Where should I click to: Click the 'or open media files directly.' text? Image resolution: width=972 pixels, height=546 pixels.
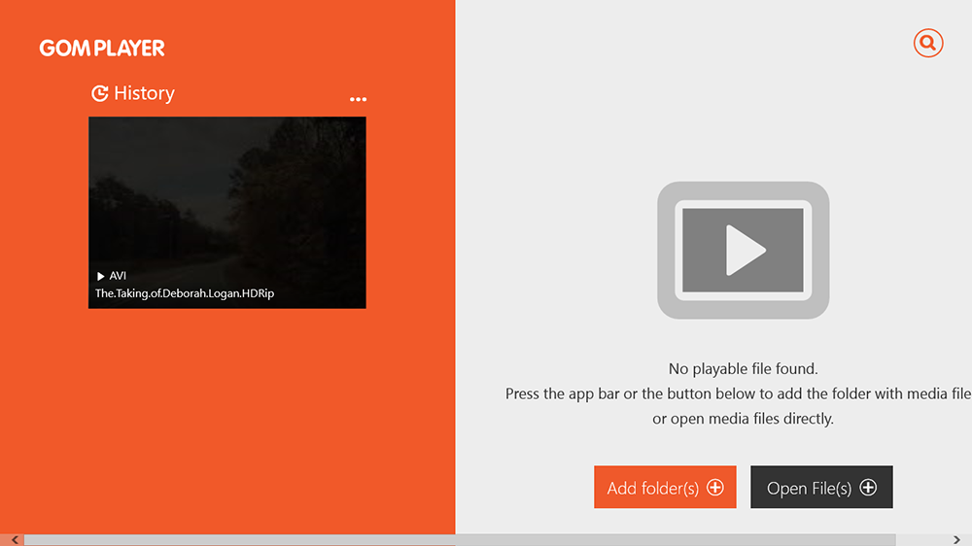point(743,419)
